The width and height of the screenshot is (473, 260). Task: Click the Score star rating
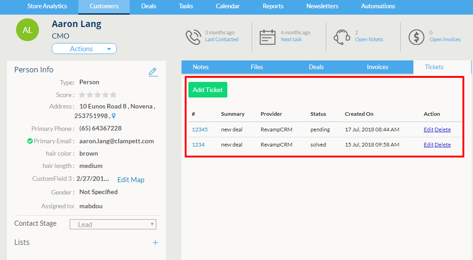98,95
